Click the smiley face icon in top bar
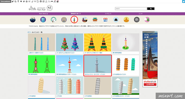 [x=41, y=1]
